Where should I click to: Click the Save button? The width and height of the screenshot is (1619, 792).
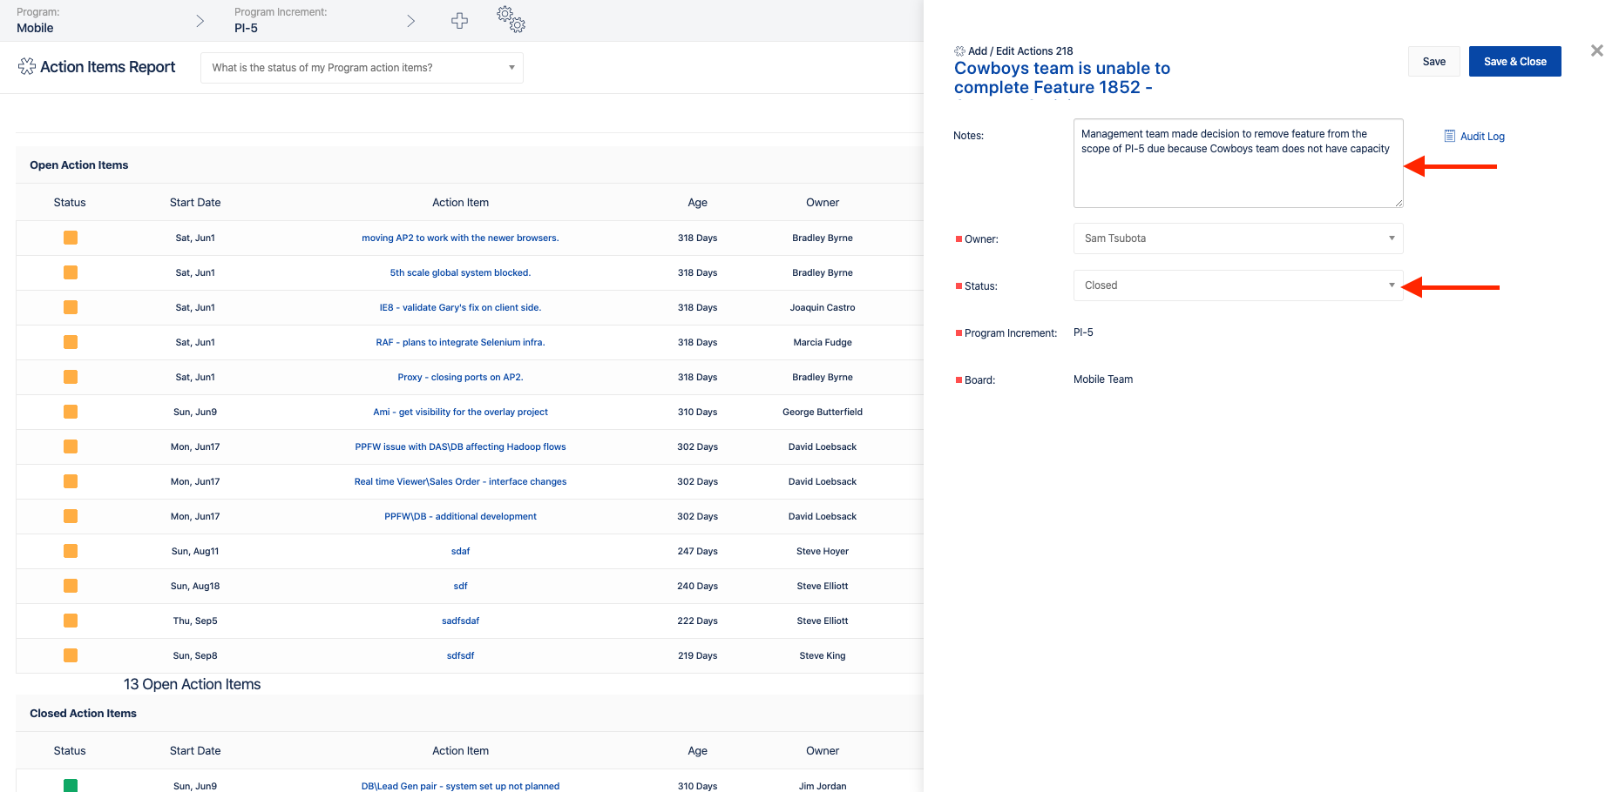pyautogui.click(x=1433, y=62)
